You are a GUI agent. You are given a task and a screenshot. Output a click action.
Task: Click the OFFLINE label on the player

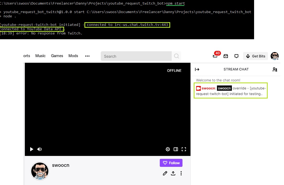point(174,70)
